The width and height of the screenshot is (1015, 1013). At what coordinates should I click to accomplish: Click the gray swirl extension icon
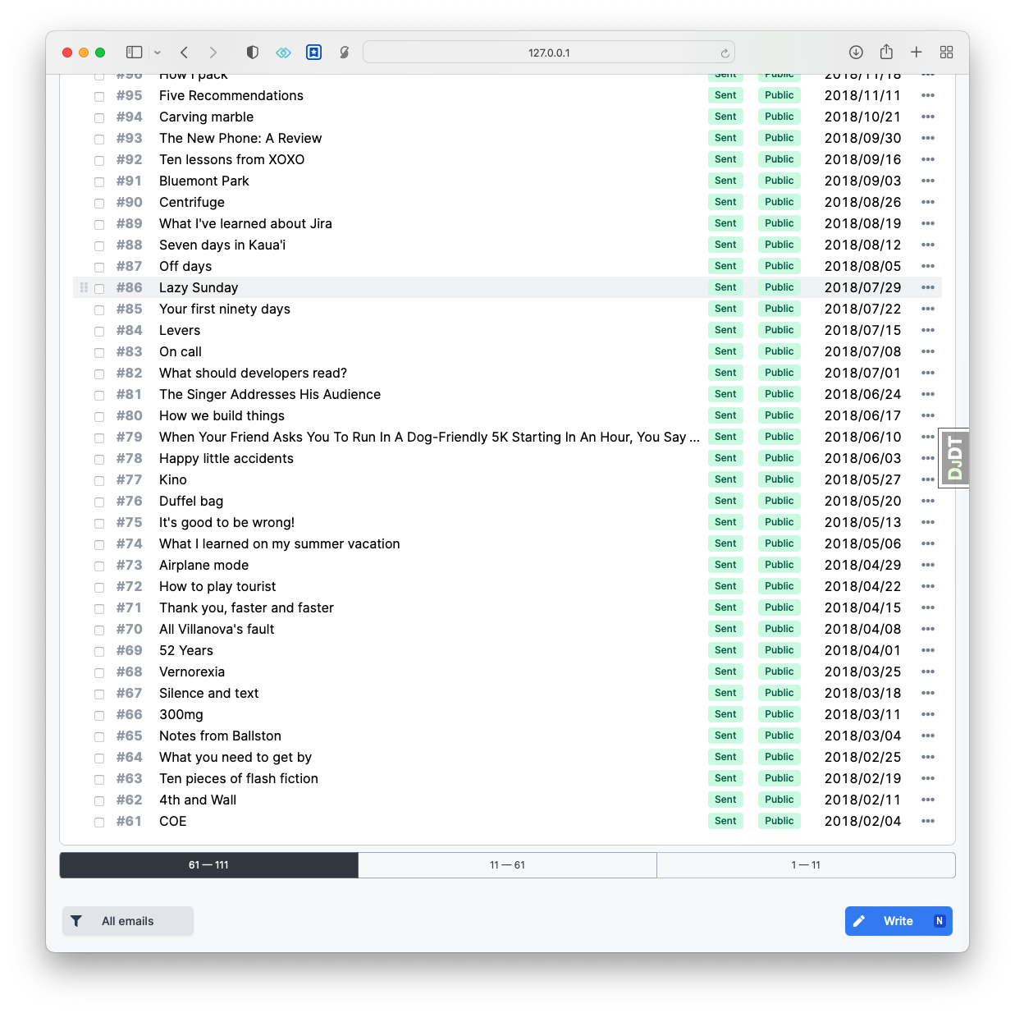(x=345, y=53)
